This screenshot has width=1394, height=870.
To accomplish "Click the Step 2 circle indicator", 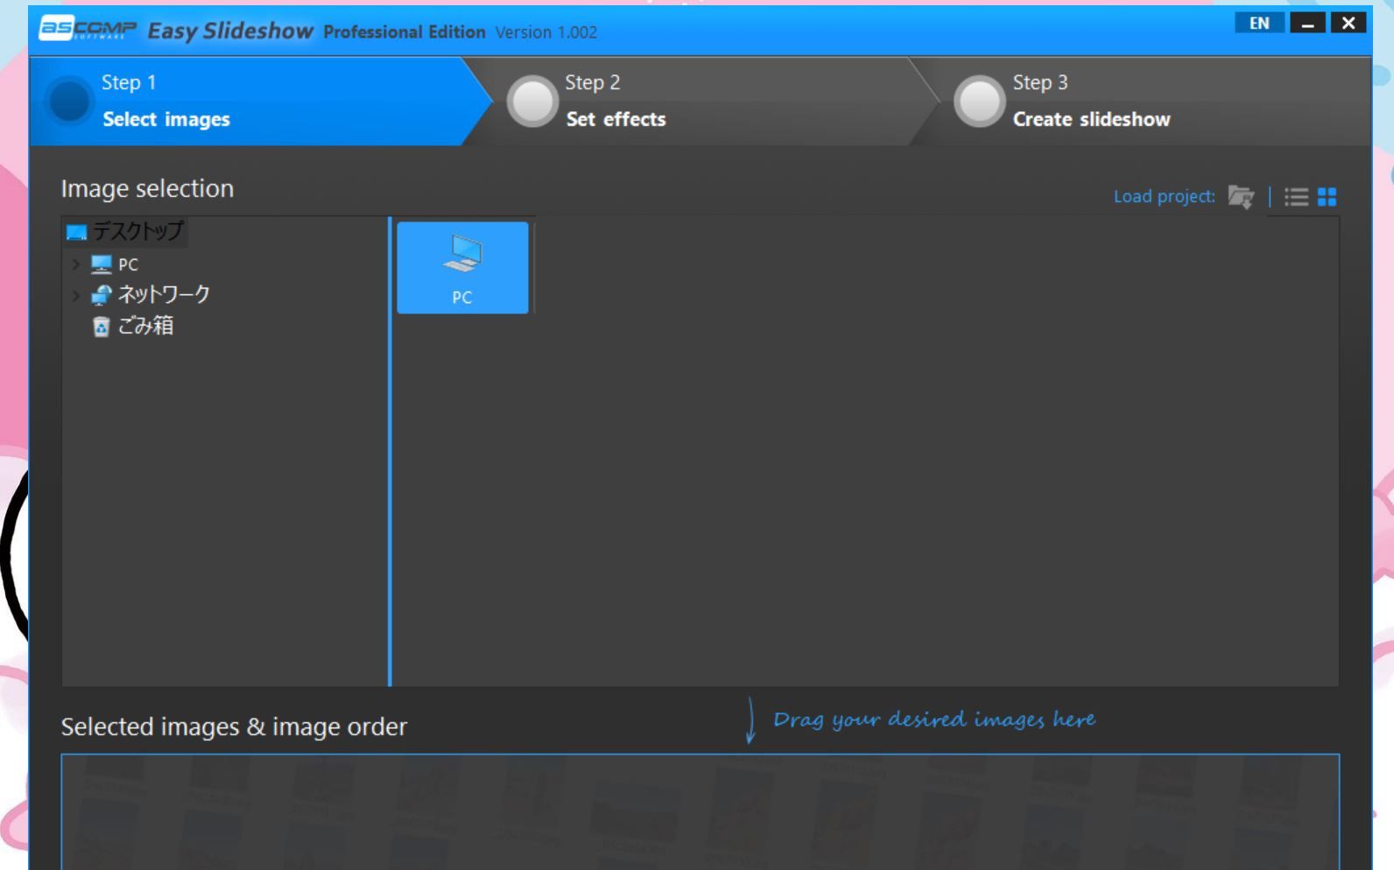I will 533,102.
